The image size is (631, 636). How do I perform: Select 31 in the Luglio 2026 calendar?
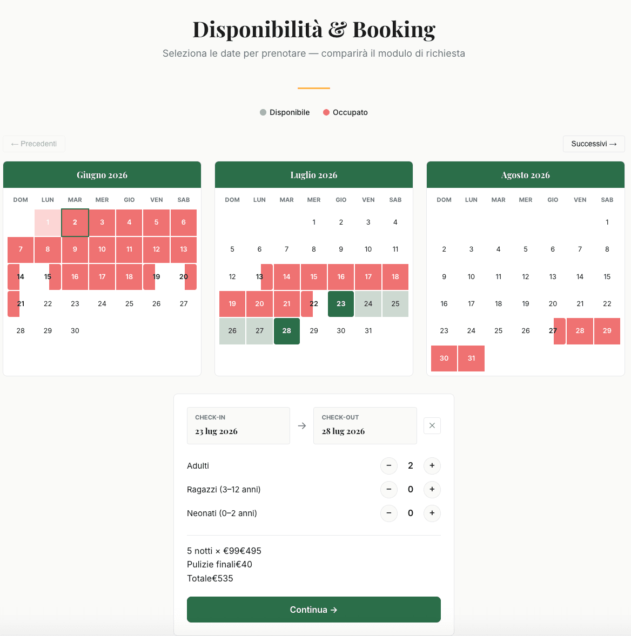tap(368, 331)
